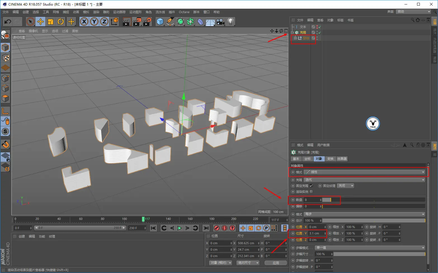Add a light bulb object
The width and height of the screenshot is (438, 273).
point(231,22)
